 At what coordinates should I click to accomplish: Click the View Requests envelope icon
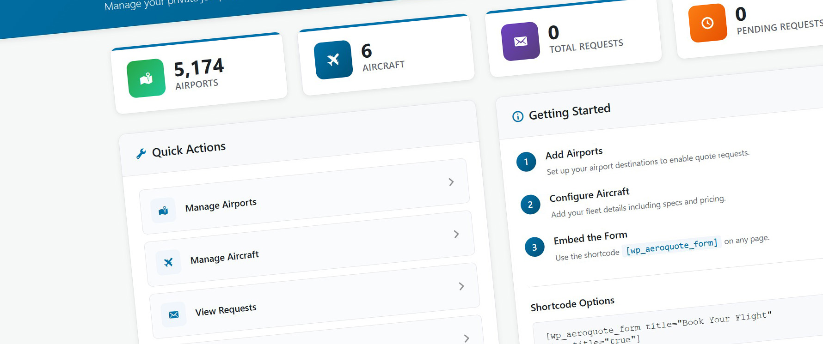pos(174,315)
